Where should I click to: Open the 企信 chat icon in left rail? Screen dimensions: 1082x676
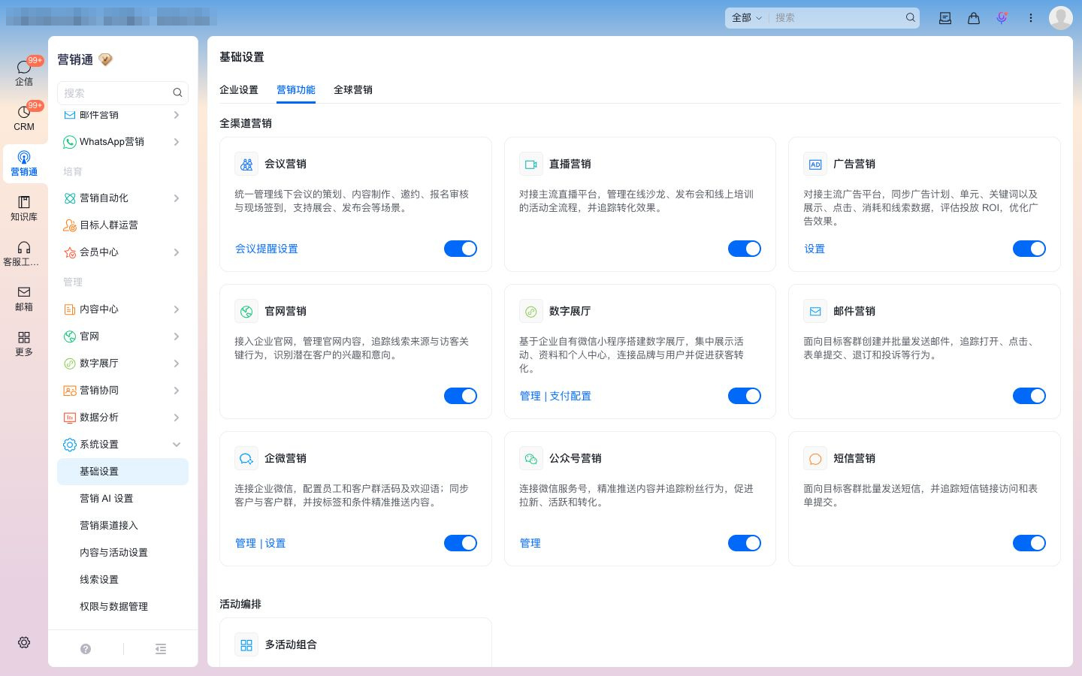pos(24,68)
